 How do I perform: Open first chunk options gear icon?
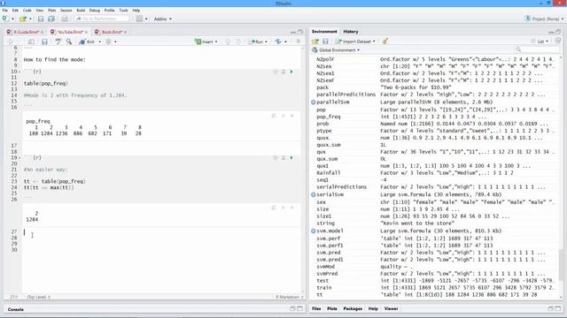point(276,72)
